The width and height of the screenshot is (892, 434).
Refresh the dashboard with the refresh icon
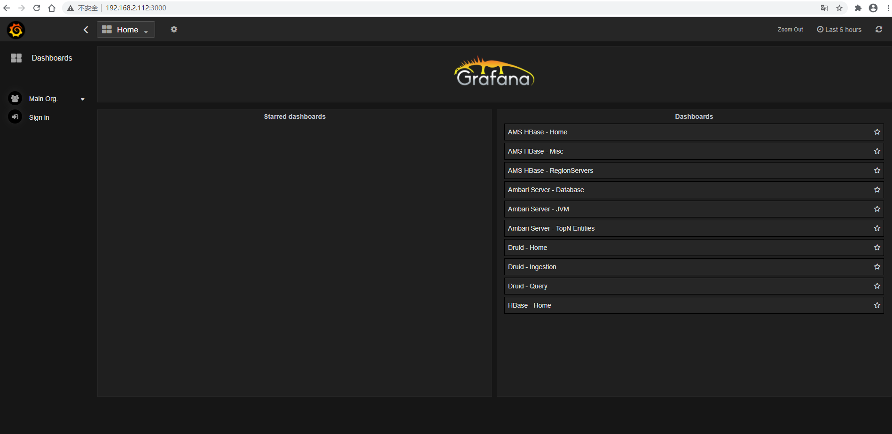pyautogui.click(x=879, y=29)
